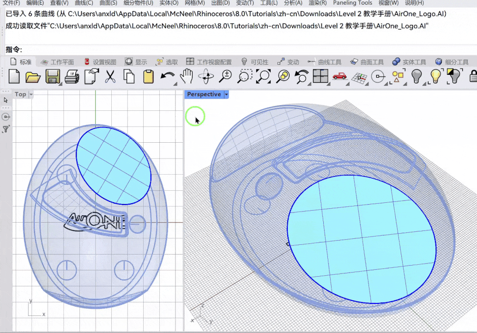
Task: Click the Perspective viewport title label
Action: [204, 94]
